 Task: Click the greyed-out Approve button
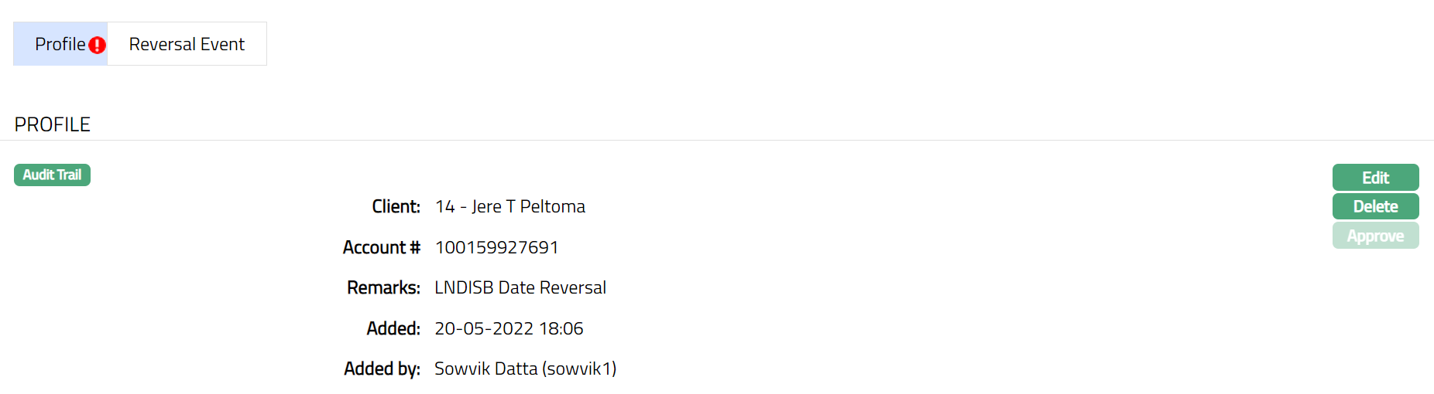(x=1375, y=236)
